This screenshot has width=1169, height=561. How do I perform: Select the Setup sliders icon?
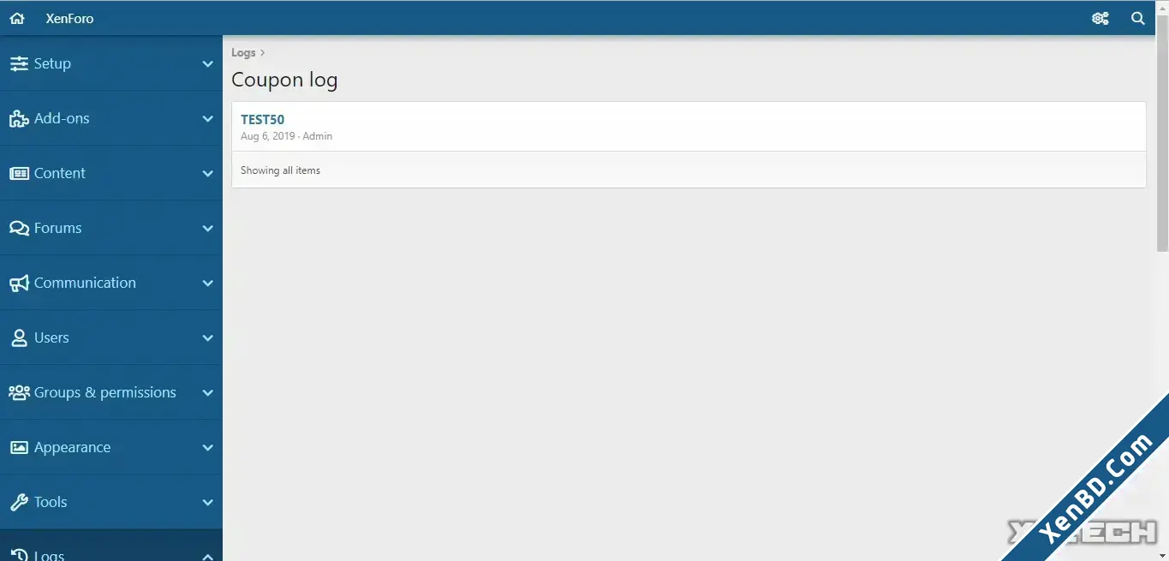tap(19, 63)
